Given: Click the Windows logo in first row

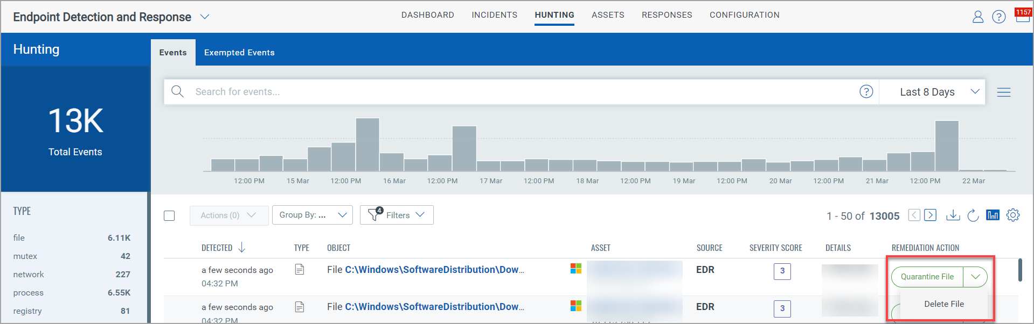Looking at the screenshot, I should pos(576,268).
